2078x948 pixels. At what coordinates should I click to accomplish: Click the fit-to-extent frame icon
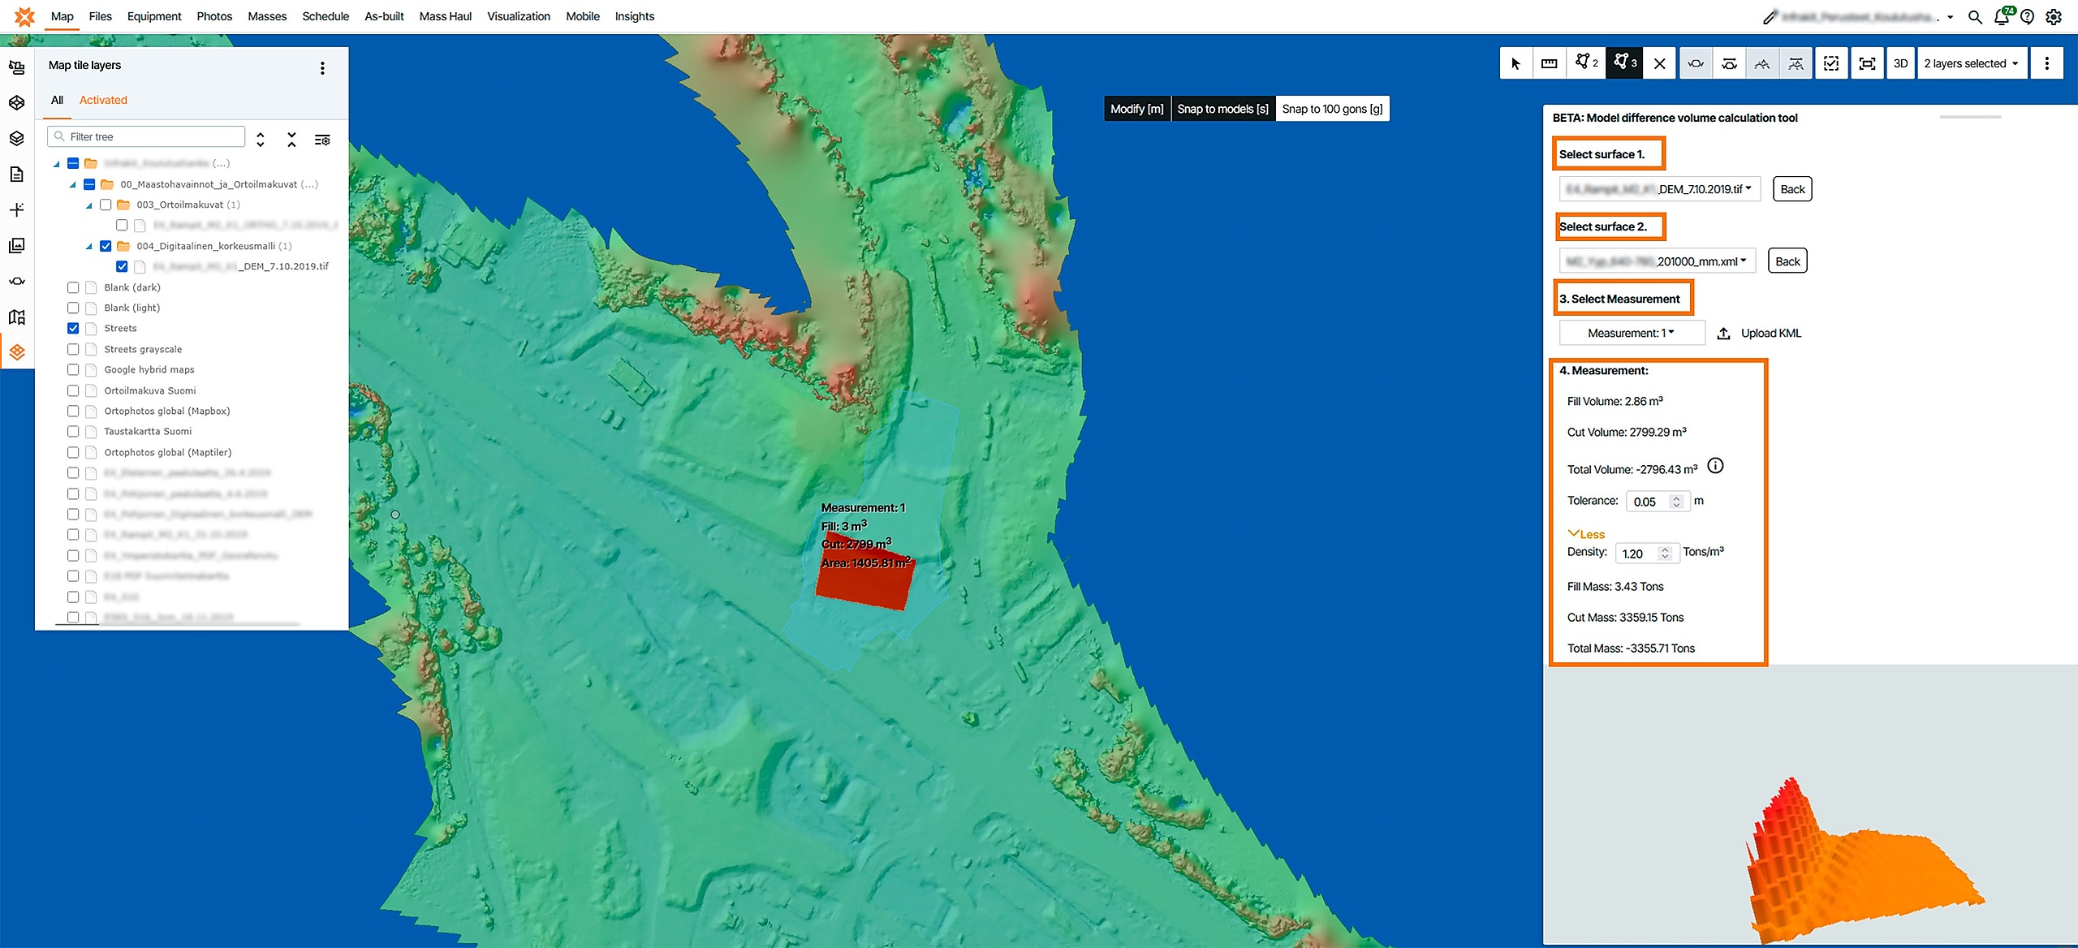tap(1866, 63)
